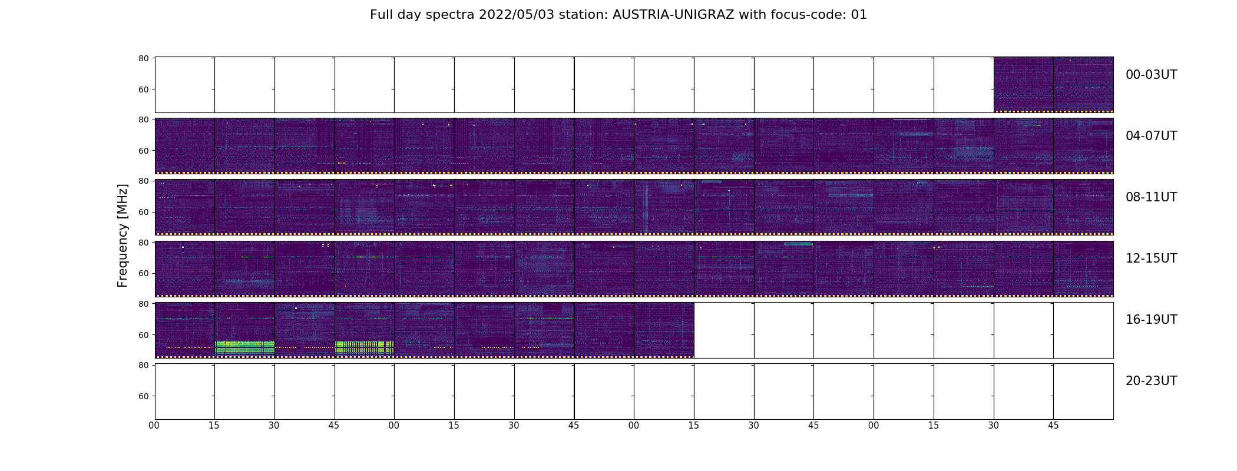Open the first bright yellow-green burst panel in 16-19UT row
Viewport: 1237px width, 471px height.
click(x=244, y=330)
